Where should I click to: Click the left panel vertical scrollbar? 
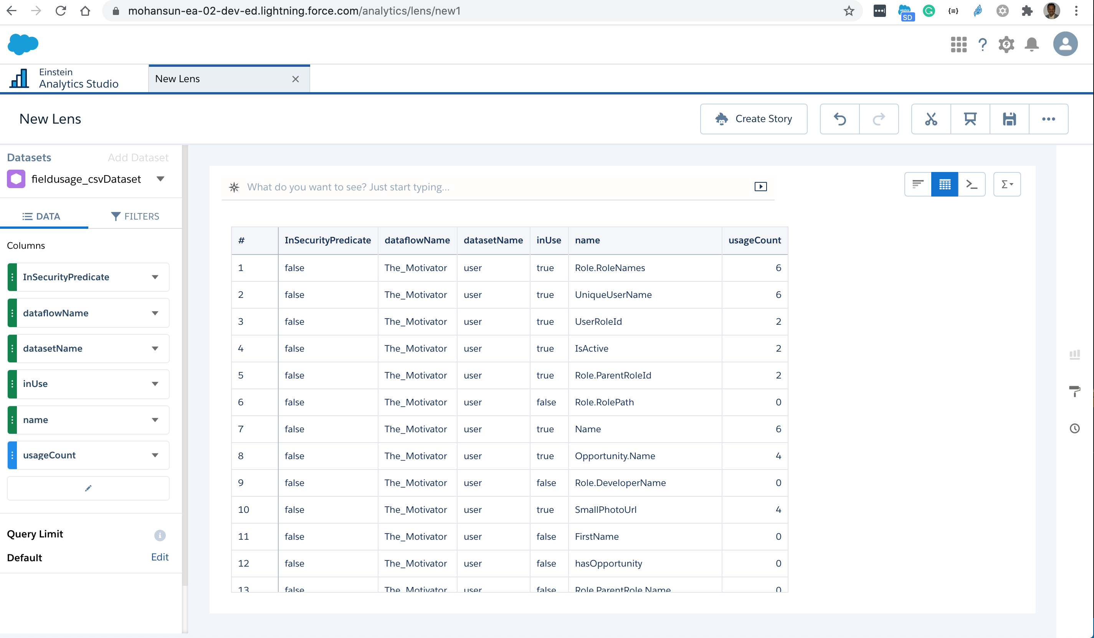click(x=185, y=365)
